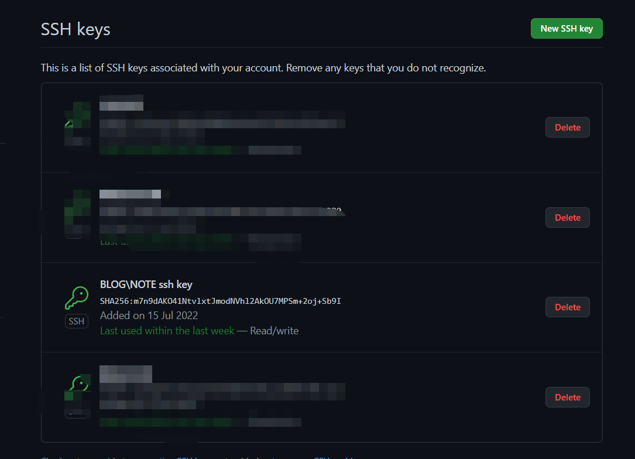
Task: Delete the last SSH key in list
Action: click(x=567, y=397)
